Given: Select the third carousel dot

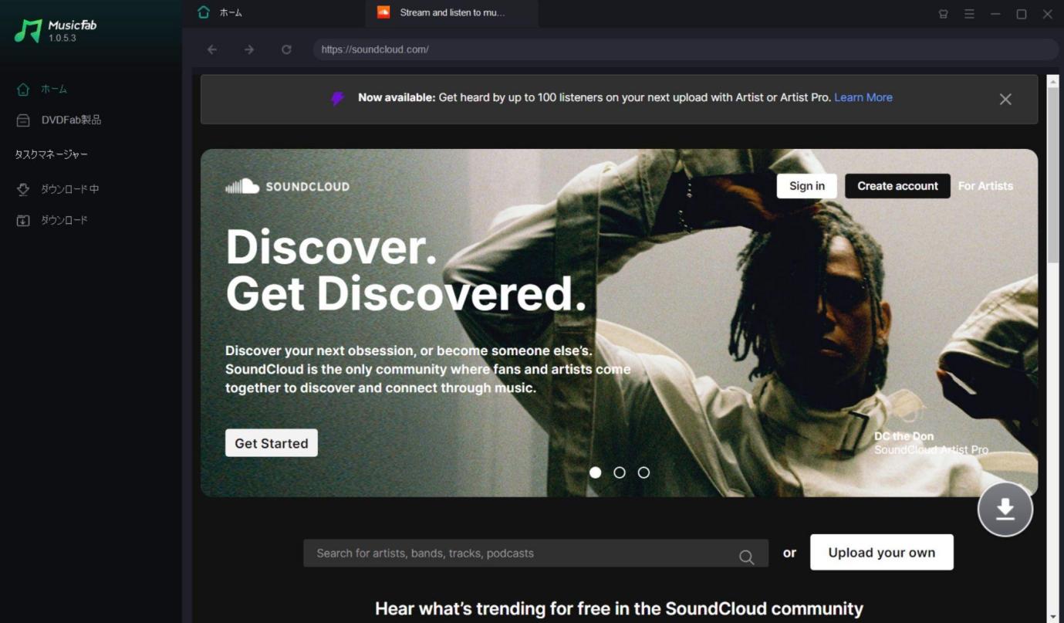Looking at the screenshot, I should 643,472.
